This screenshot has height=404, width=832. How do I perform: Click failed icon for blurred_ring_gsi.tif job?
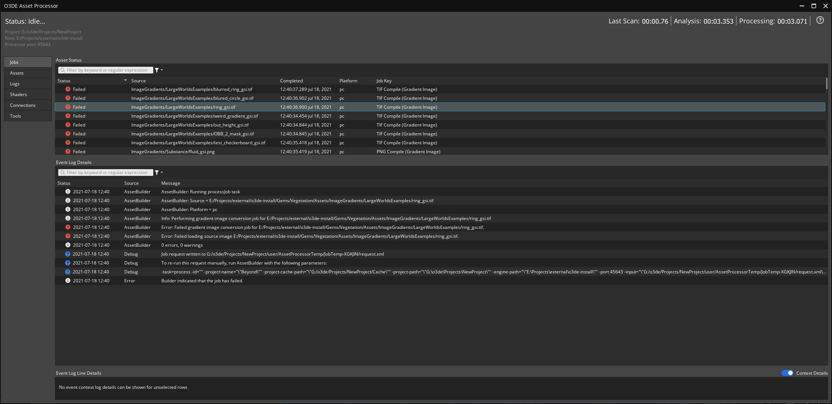coord(68,89)
